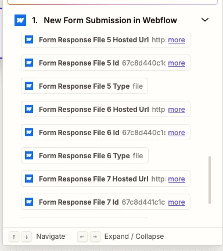Select Form Response File 6 Type field
The height and width of the screenshot is (251, 223).
click(85, 155)
